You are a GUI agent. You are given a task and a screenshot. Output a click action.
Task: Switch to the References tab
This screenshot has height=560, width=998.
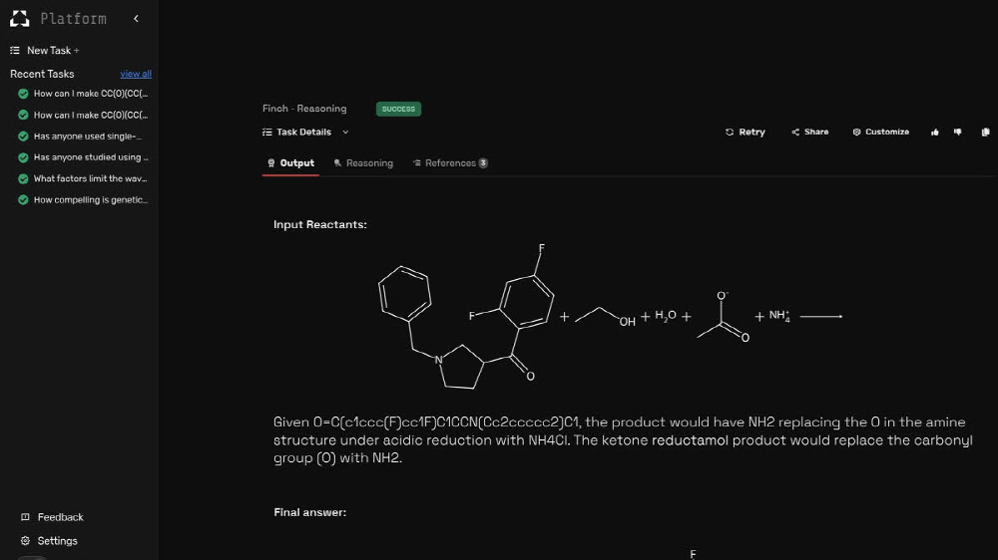(450, 163)
